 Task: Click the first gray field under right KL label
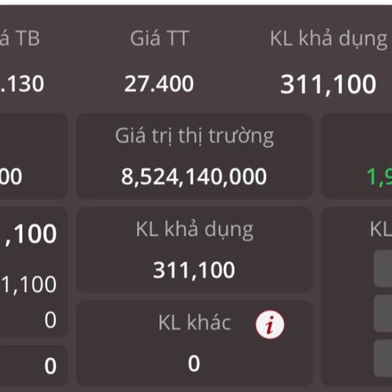coord(384,269)
